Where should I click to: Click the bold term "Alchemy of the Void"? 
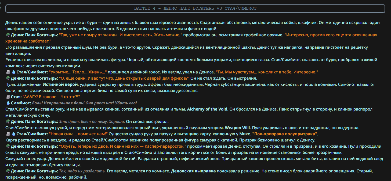[207, 109]
